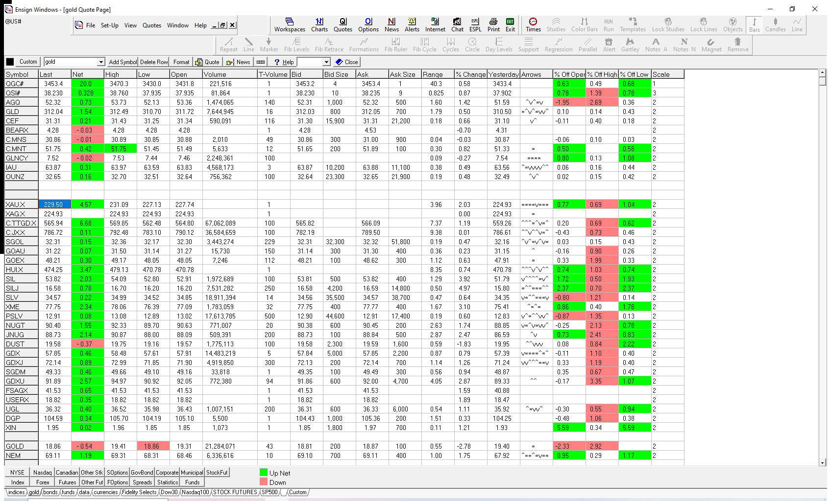
Task: Click the Format button
Action: (x=181, y=62)
